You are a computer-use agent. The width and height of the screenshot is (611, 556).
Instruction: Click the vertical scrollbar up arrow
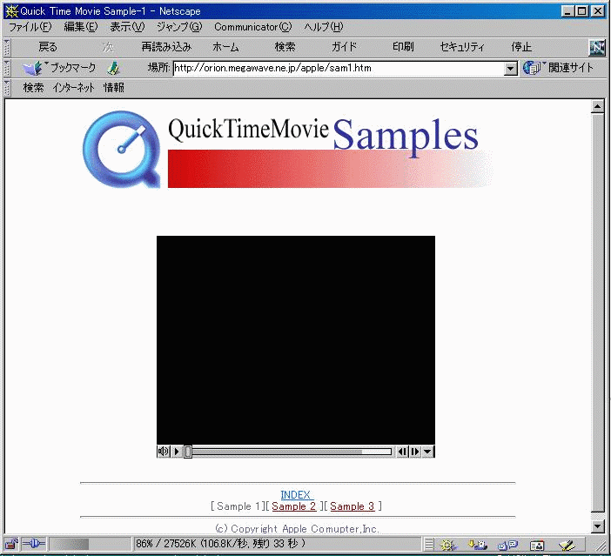(x=597, y=106)
